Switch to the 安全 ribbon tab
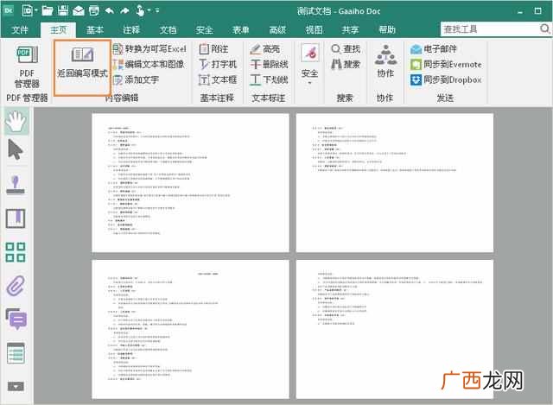Image resolution: width=553 pixels, height=405 pixels. 205,30
